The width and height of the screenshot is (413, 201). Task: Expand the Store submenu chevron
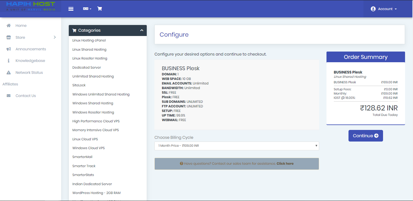pyautogui.click(x=55, y=37)
